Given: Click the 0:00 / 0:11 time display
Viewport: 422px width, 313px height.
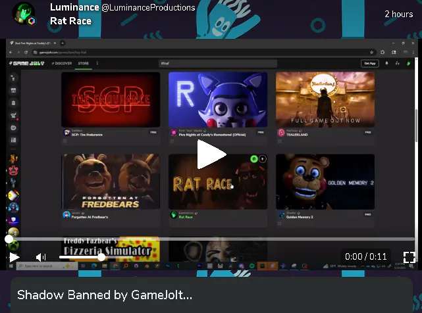Looking at the screenshot, I should coord(366,256).
